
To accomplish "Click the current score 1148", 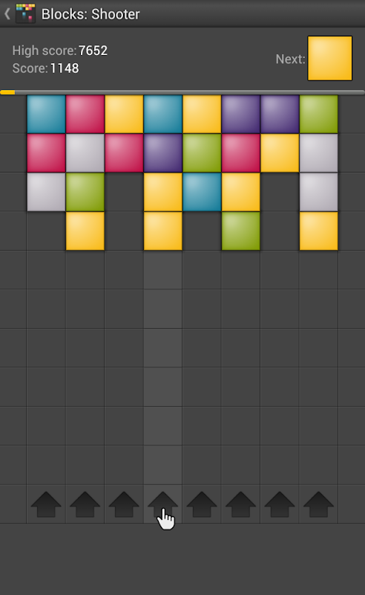I will [65, 68].
